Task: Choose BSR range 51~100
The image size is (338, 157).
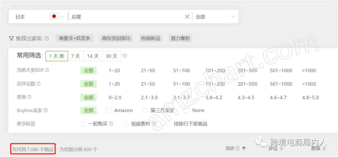Action: click(x=182, y=71)
